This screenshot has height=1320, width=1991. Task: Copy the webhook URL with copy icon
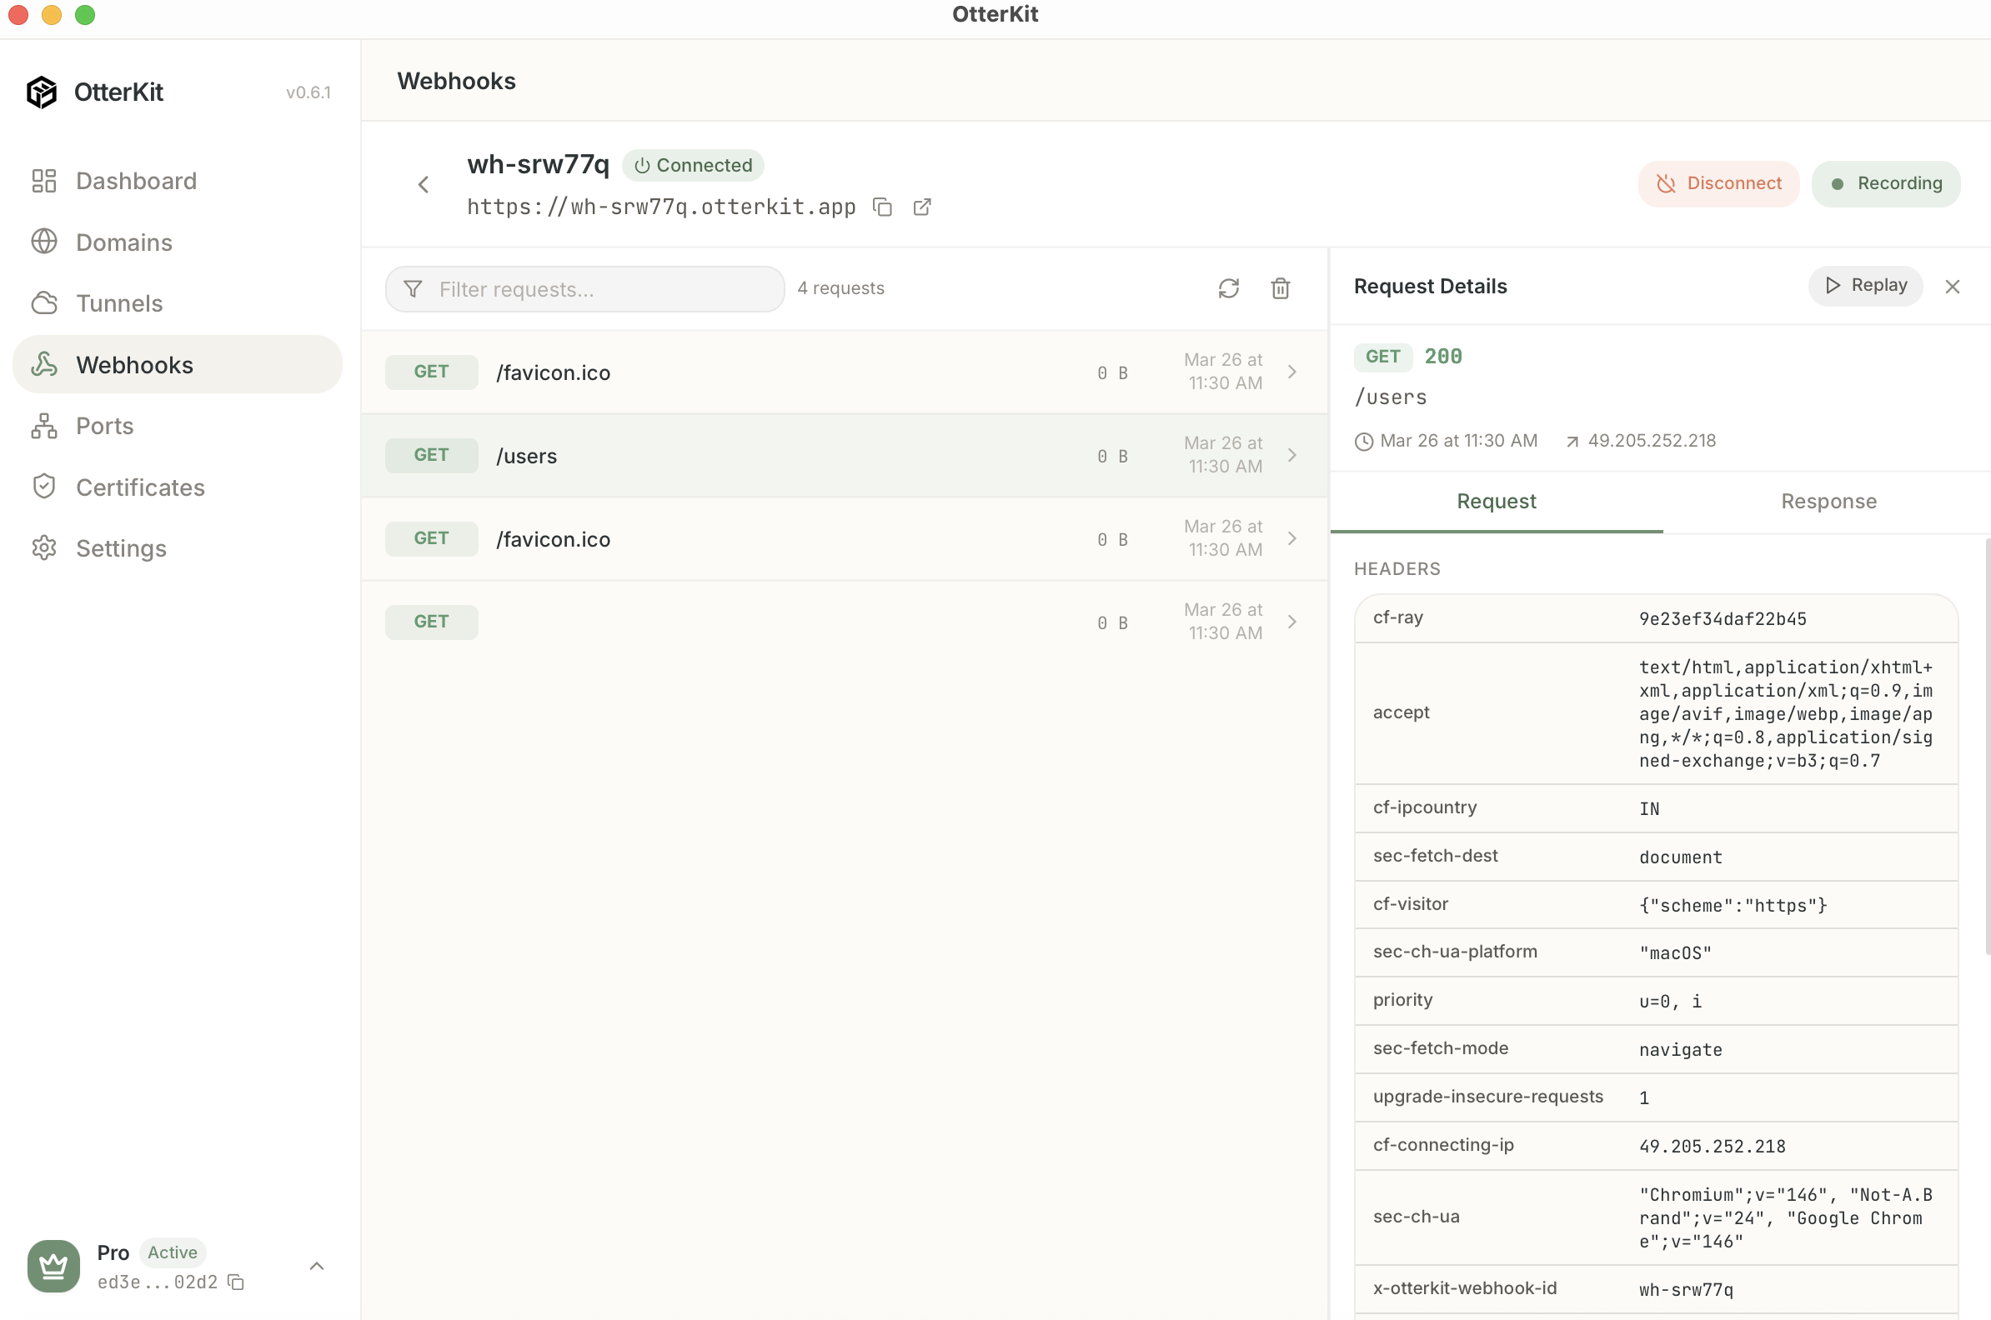coord(882,207)
